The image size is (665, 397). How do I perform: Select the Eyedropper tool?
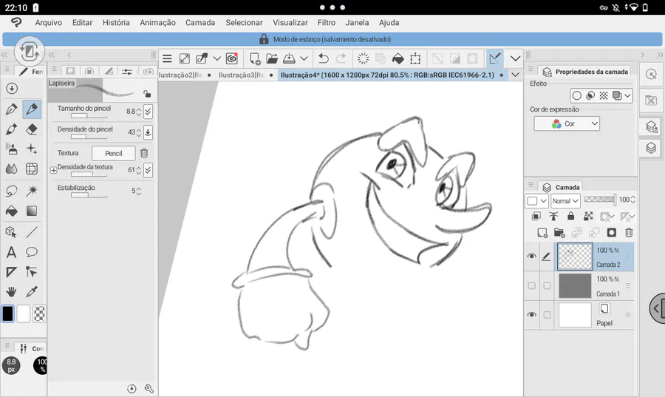point(31,292)
